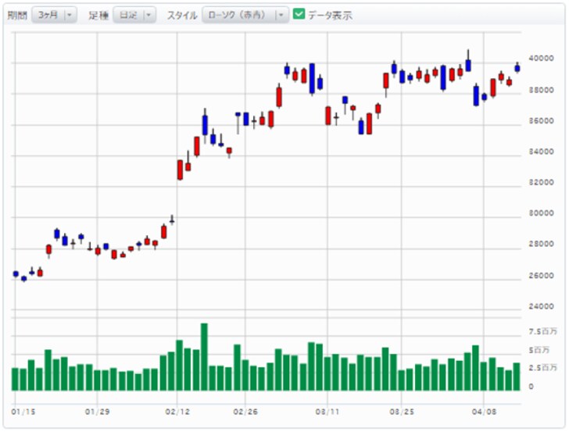Select the leftmost candlestick on the chart
569x432 pixels.
[15, 273]
